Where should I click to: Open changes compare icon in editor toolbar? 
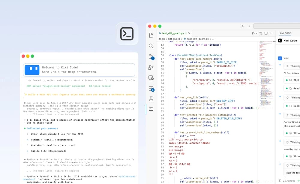pyautogui.click(x=261, y=33)
